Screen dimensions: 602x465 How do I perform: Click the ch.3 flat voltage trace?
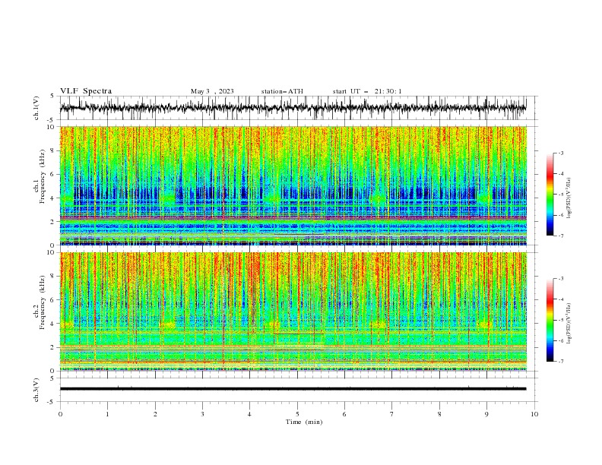293,389
